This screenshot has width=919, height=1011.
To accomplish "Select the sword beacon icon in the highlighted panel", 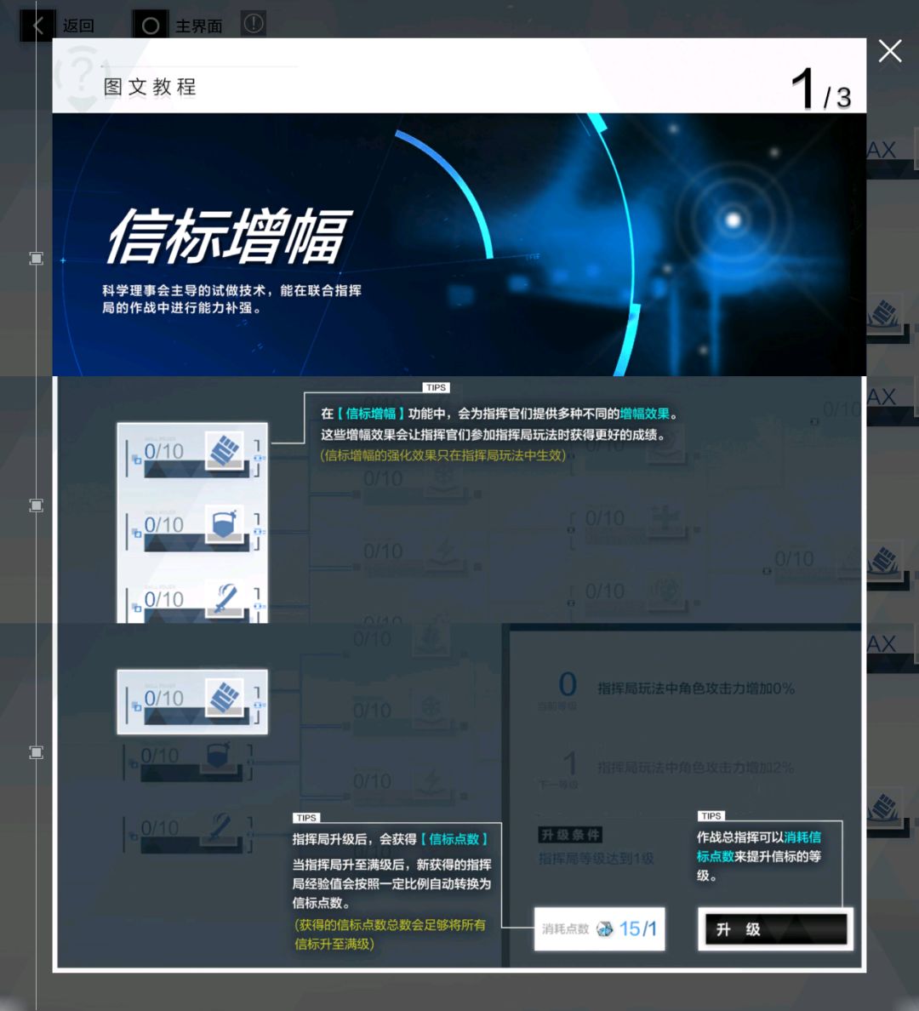I will coord(225,598).
